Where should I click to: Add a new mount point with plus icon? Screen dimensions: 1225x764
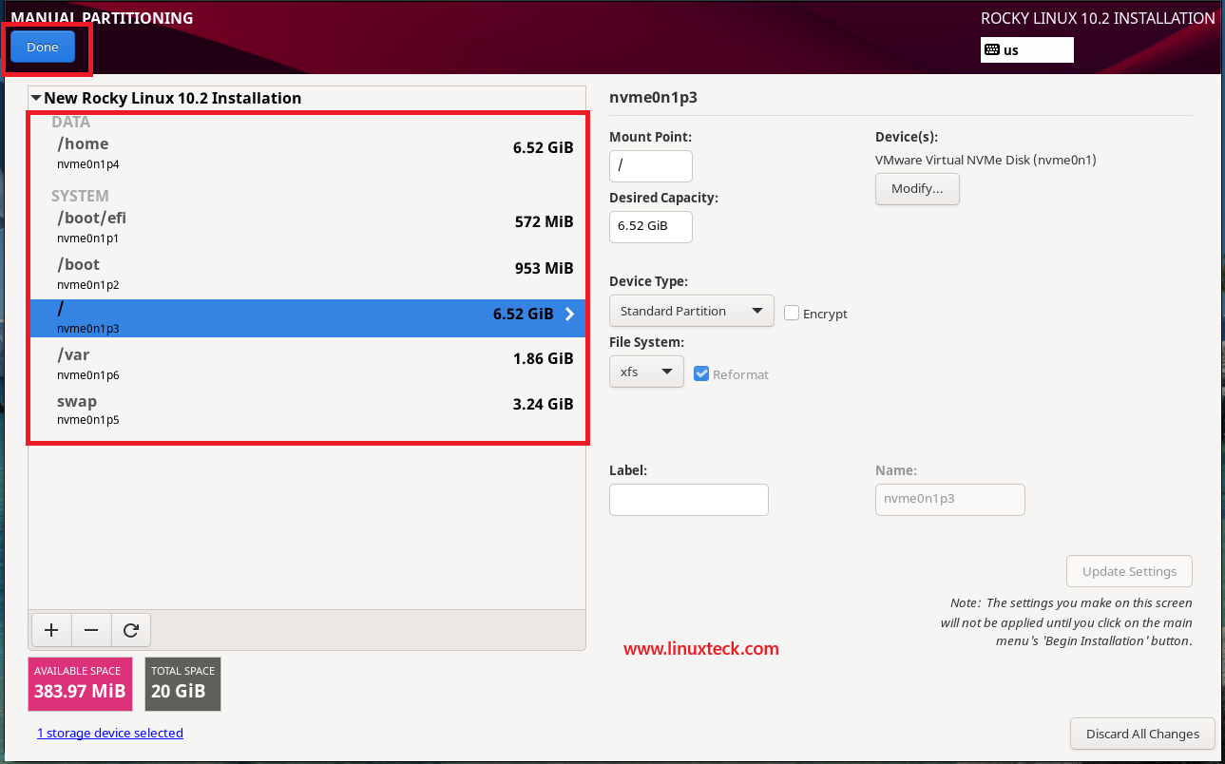pyautogui.click(x=51, y=630)
